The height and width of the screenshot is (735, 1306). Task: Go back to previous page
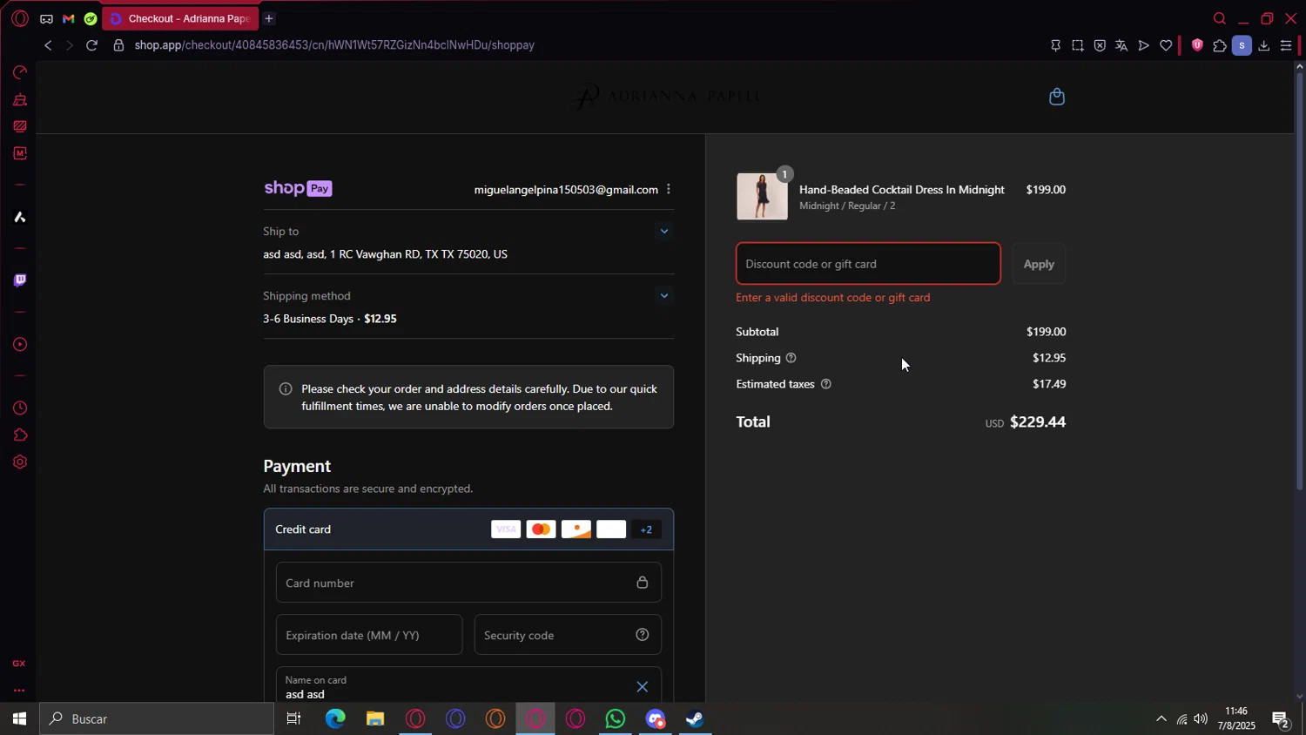[48, 45]
